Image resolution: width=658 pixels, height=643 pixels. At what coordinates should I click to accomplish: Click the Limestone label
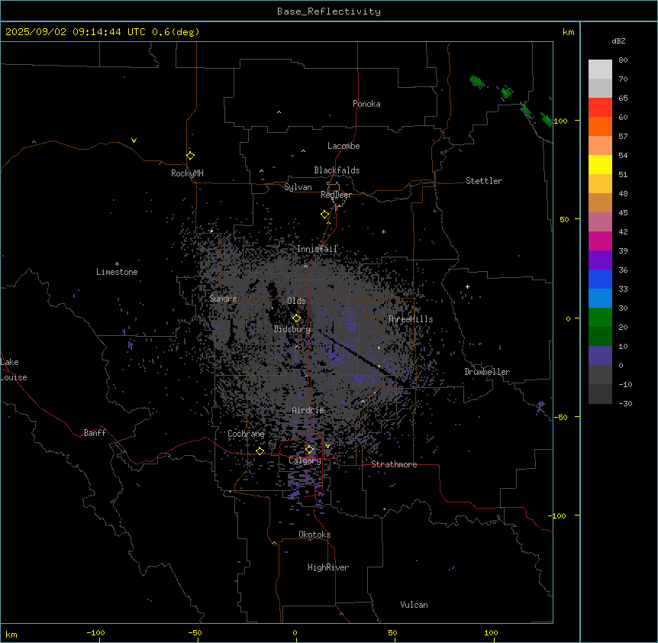[x=117, y=272]
